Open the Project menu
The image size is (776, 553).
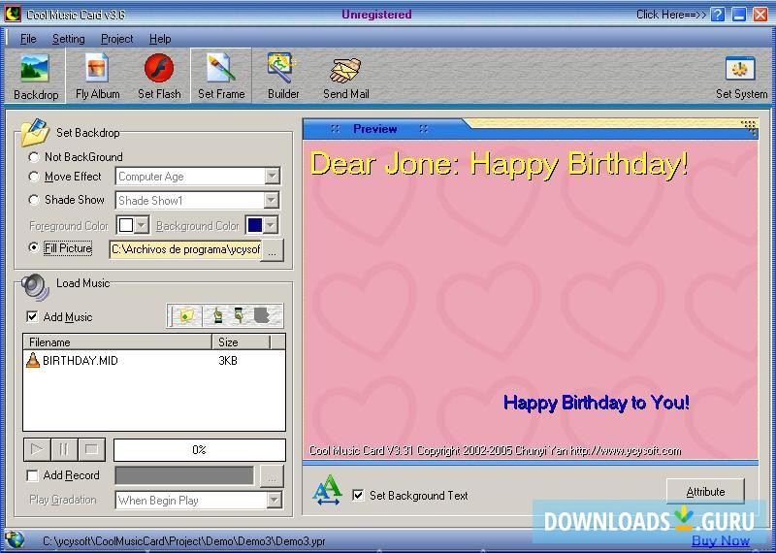(116, 39)
